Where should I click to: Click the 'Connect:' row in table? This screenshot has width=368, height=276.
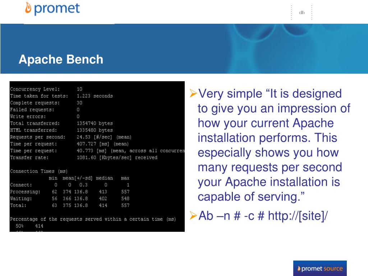70,185
